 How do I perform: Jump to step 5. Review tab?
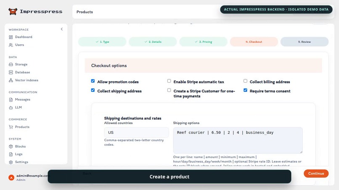point(305,42)
